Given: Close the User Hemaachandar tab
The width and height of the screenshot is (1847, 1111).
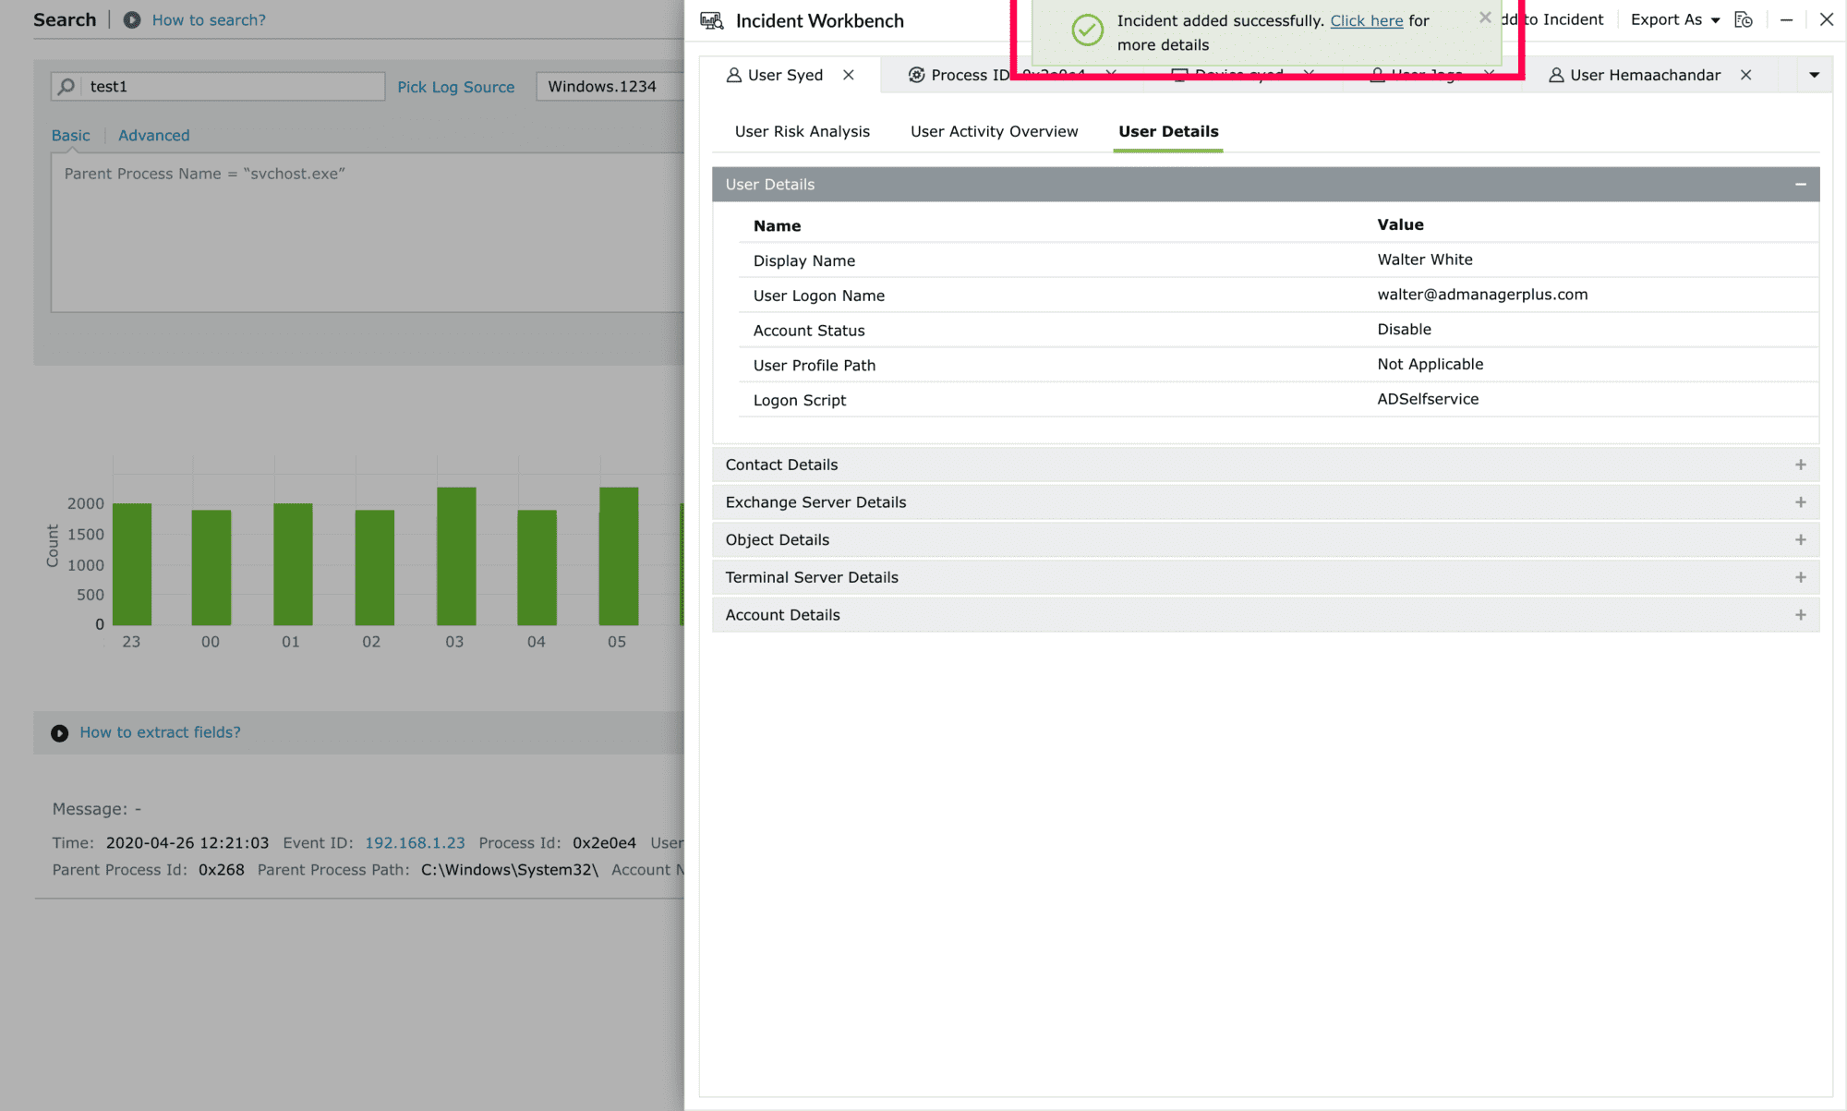Looking at the screenshot, I should (x=1745, y=75).
